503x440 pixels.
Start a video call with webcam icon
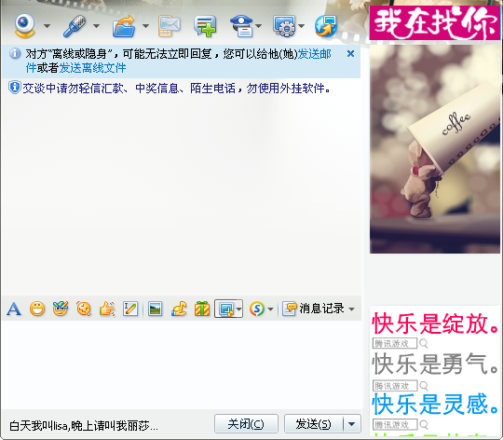pyautogui.click(x=25, y=26)
